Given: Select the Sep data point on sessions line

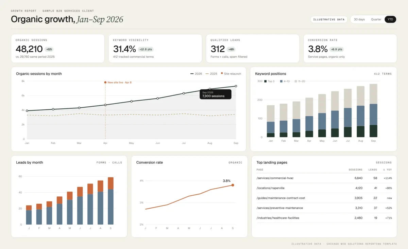Looking at the screenshot, I should coord(236,86).
